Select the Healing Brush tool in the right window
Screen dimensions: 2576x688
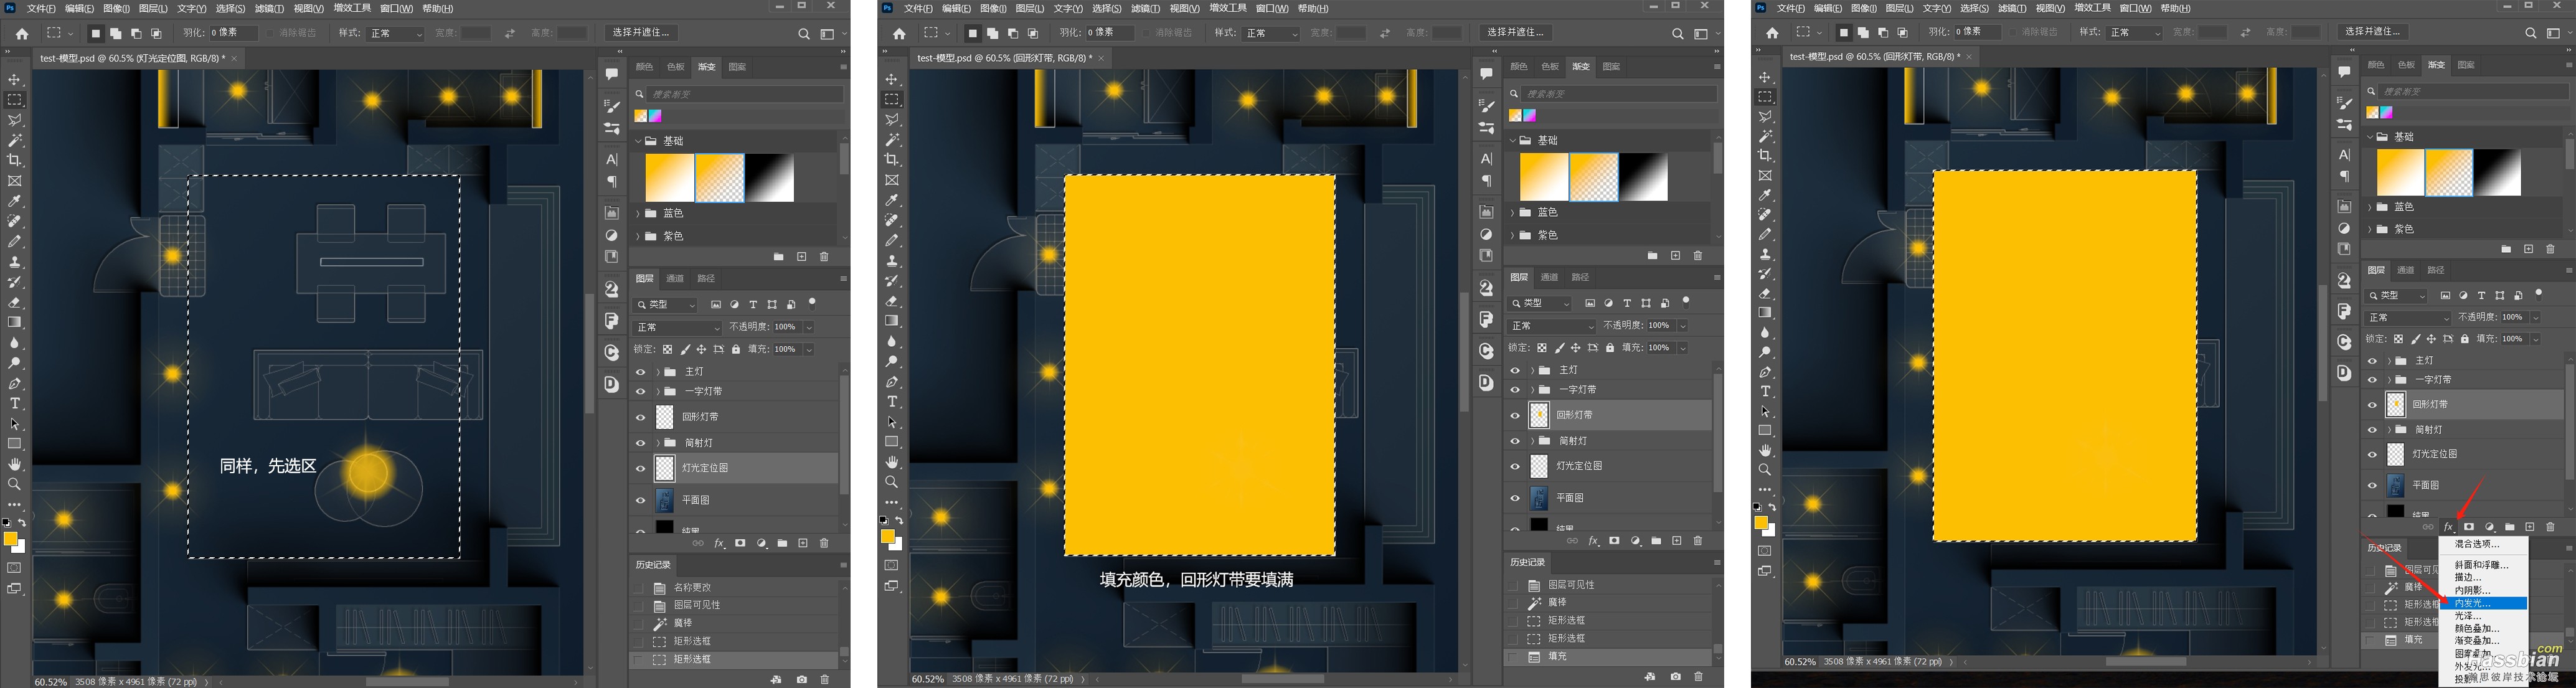1766,215
